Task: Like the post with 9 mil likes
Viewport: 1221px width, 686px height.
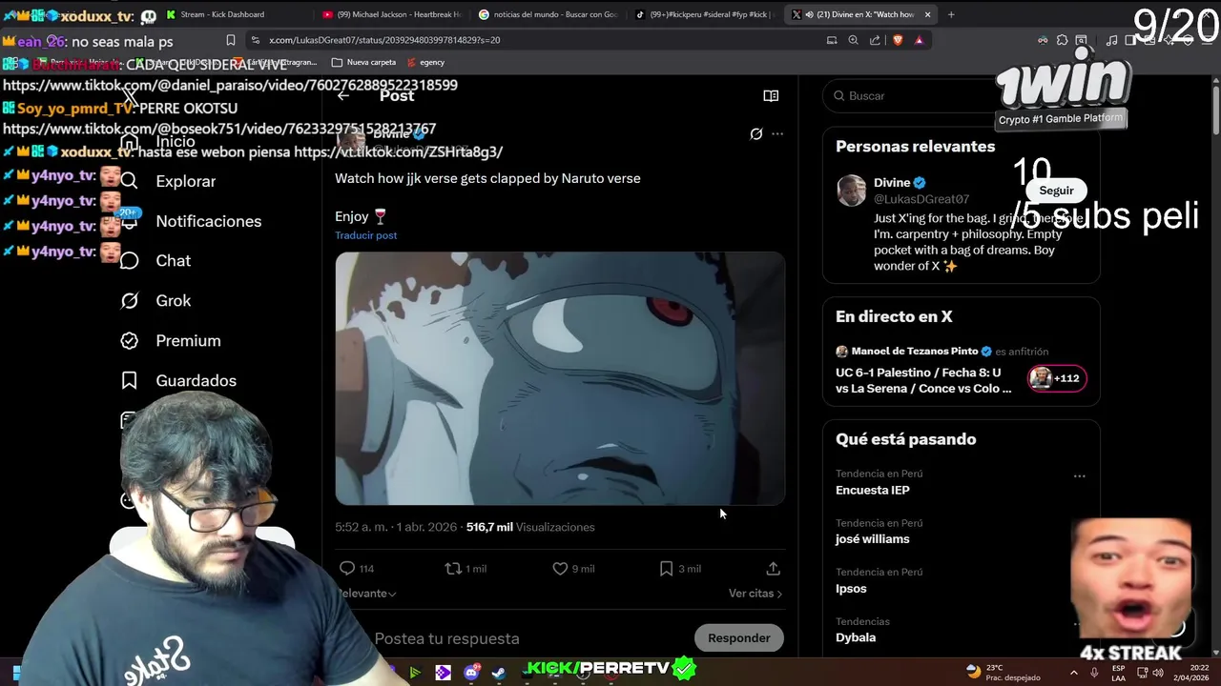Action: [560, 568]
